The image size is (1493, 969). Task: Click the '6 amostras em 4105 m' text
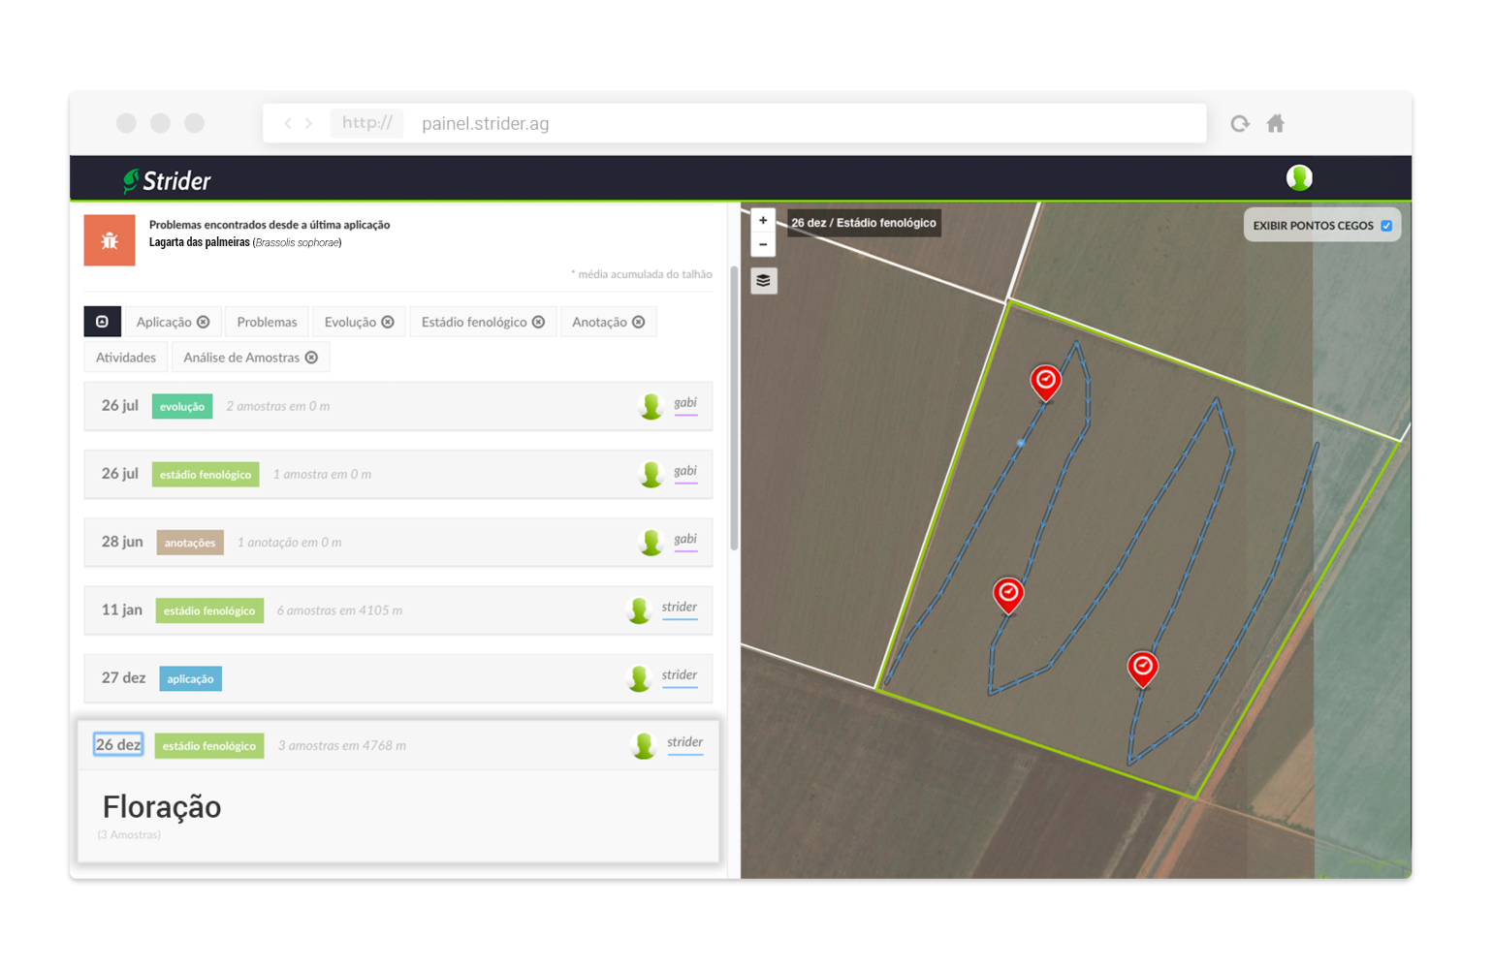(x=339, y=610)
